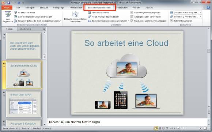Click Folie ausblenden icon

90,12
